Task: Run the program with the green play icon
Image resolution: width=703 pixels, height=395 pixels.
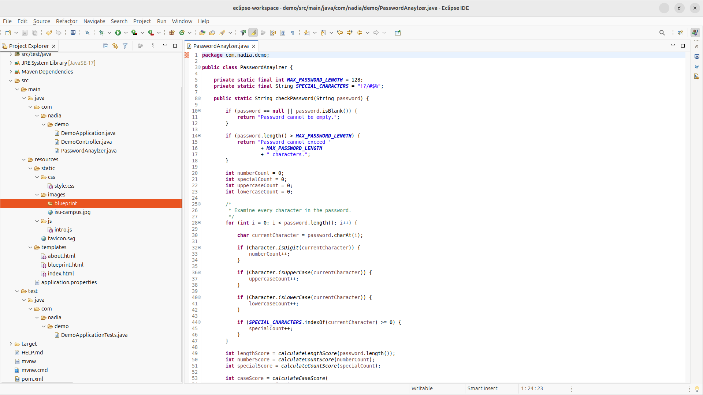Action: 118,33
